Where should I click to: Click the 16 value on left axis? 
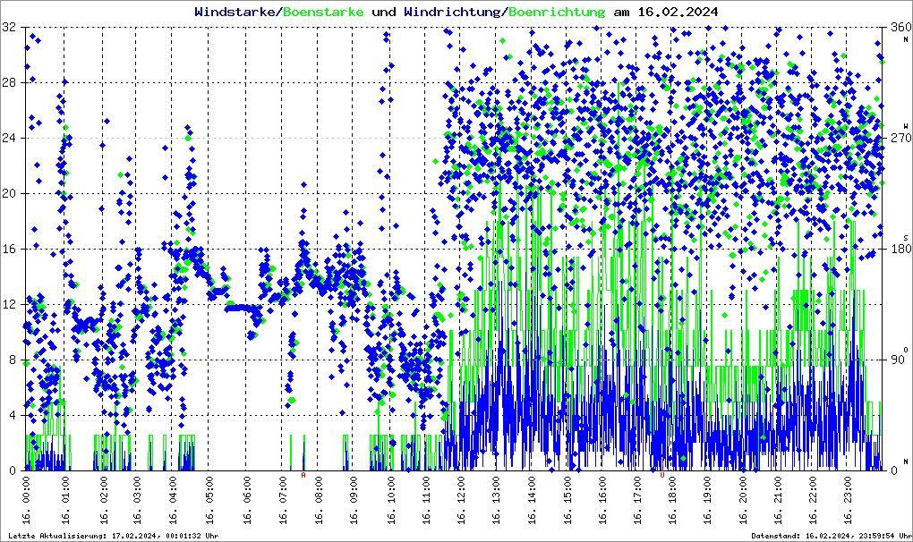click(x=9, y=250)
